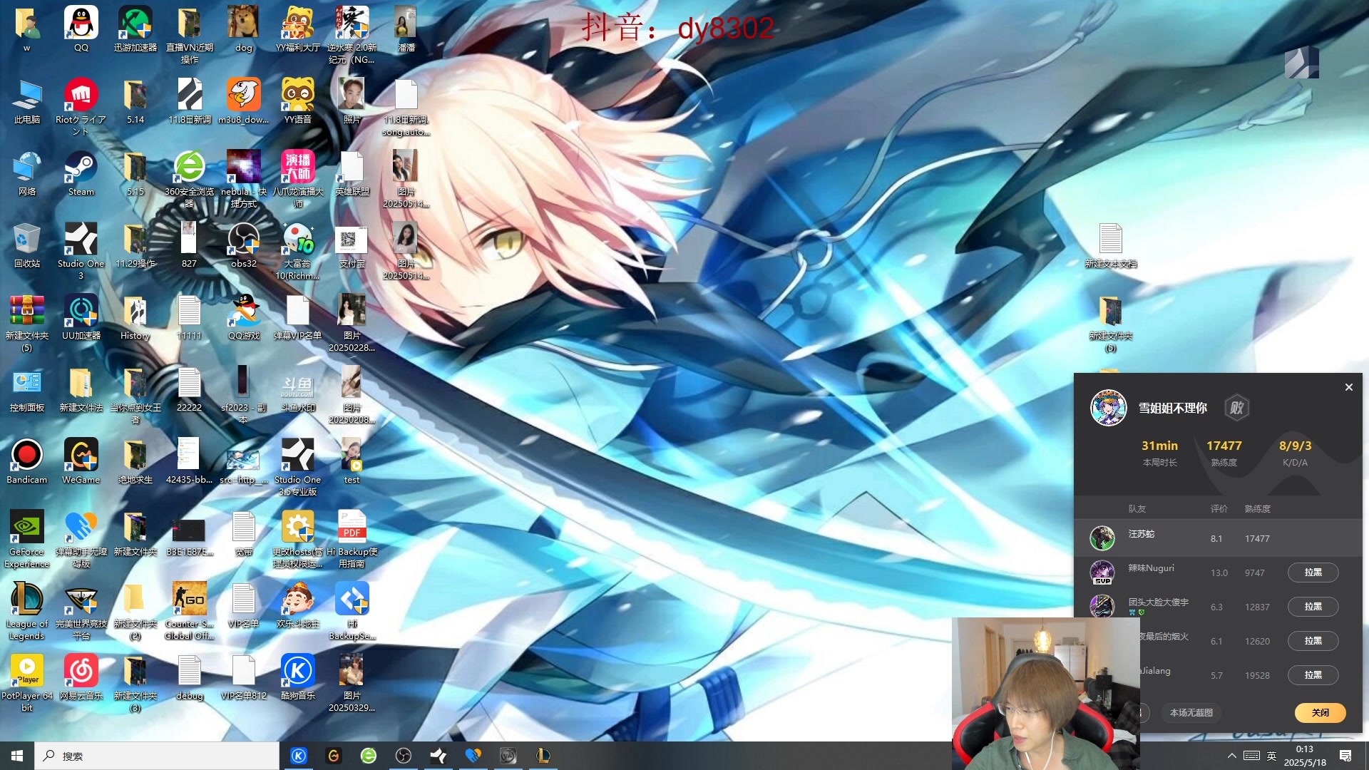Image resolution: width=1369 pixels, height=770 pixels.
Task: Open the Bandicam recorder icon
Action: click(x=27, y=461)
